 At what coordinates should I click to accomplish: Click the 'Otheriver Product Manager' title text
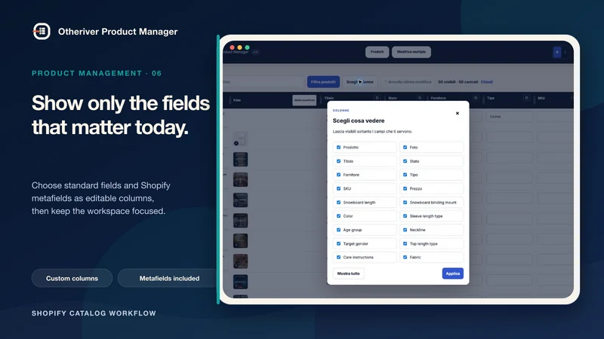[x=118, y=32]
